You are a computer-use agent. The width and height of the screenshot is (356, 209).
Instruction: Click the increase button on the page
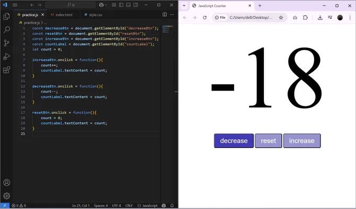point(302,141)
